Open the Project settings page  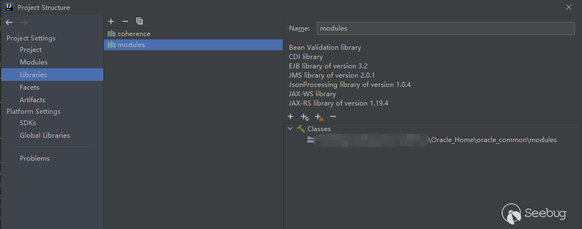click(x=31, y=50)
